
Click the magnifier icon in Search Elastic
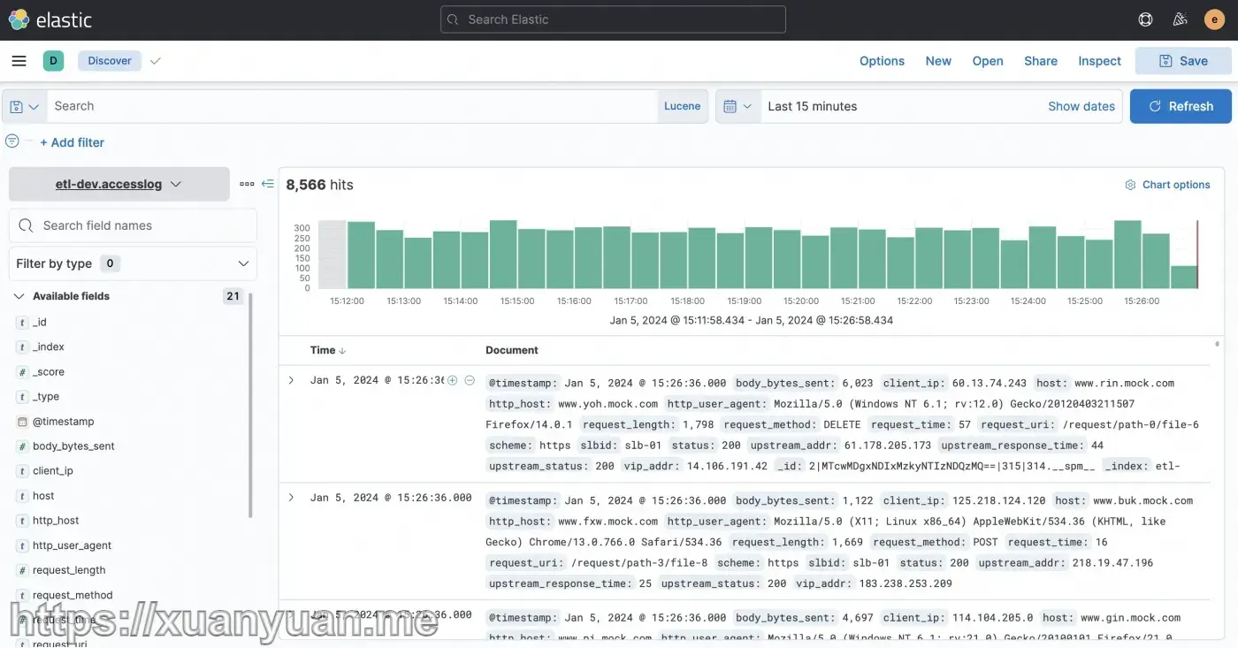pyautogui.click(x=454, y=19)
